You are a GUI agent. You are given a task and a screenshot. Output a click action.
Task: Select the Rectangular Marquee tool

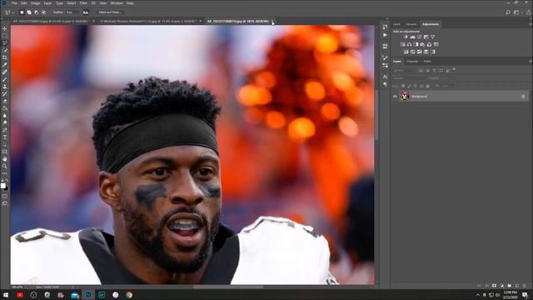pos(5,36)
